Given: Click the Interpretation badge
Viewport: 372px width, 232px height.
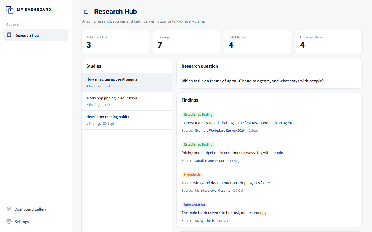Looking at the screenshot, I should (194, 204).
